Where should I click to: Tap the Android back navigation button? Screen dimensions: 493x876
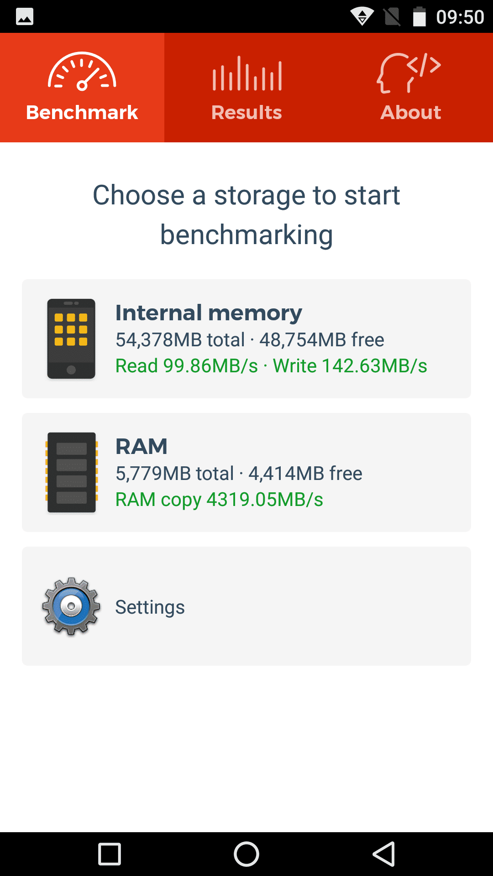pos(384,854)
